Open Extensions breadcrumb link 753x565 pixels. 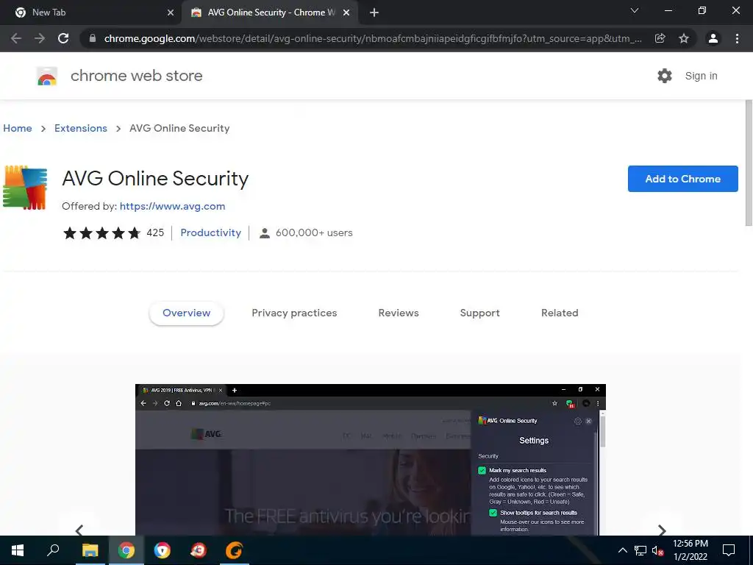pyautogui.click(x=81, y=128)
